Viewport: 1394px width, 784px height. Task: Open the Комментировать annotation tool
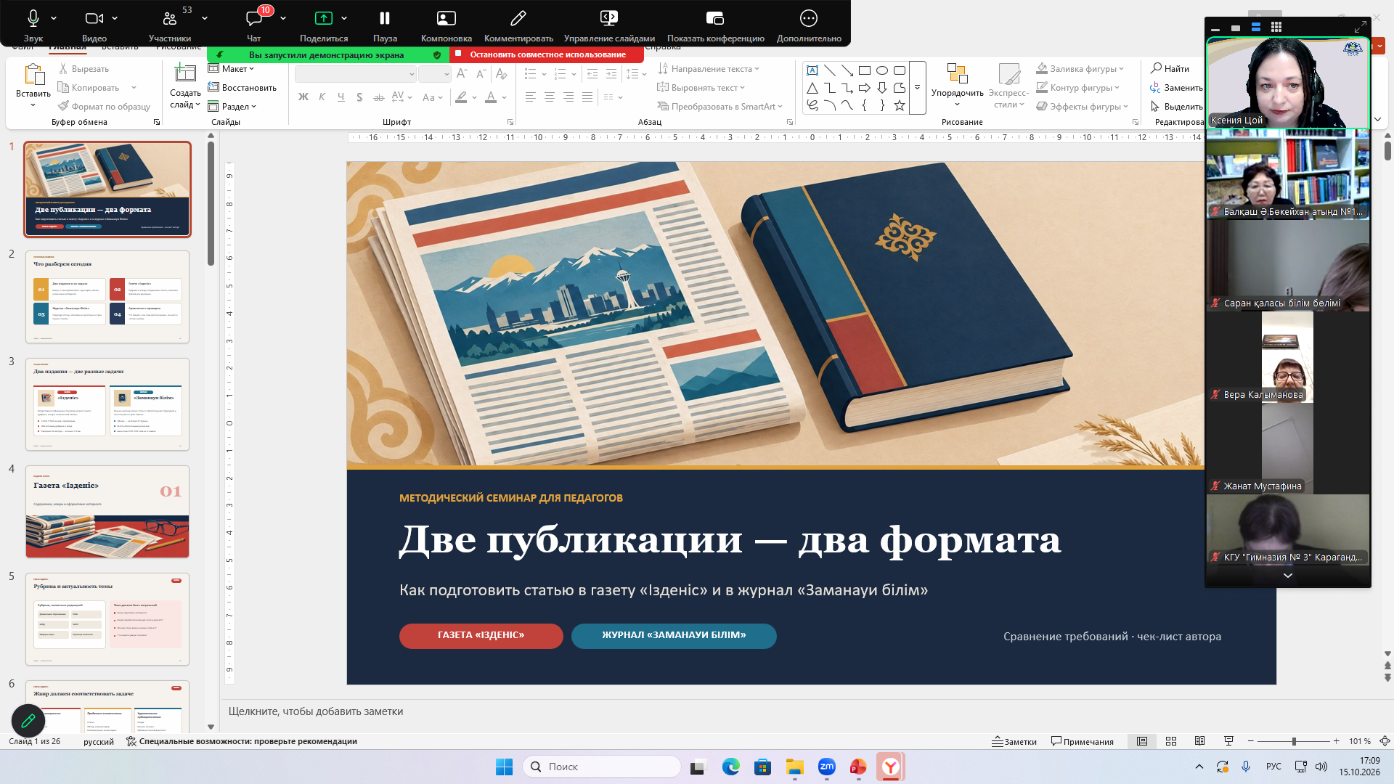coord(518,25)
